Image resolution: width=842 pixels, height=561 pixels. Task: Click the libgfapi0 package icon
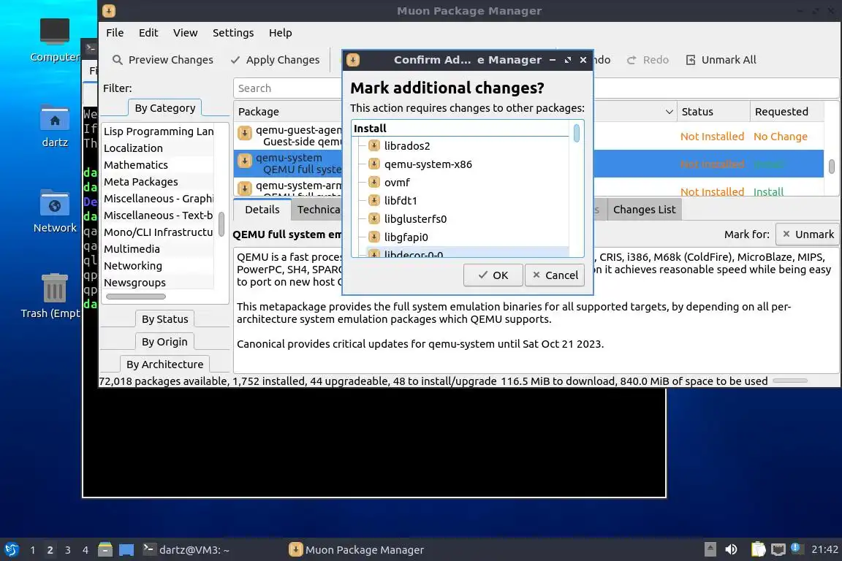[x=374, y=237]
